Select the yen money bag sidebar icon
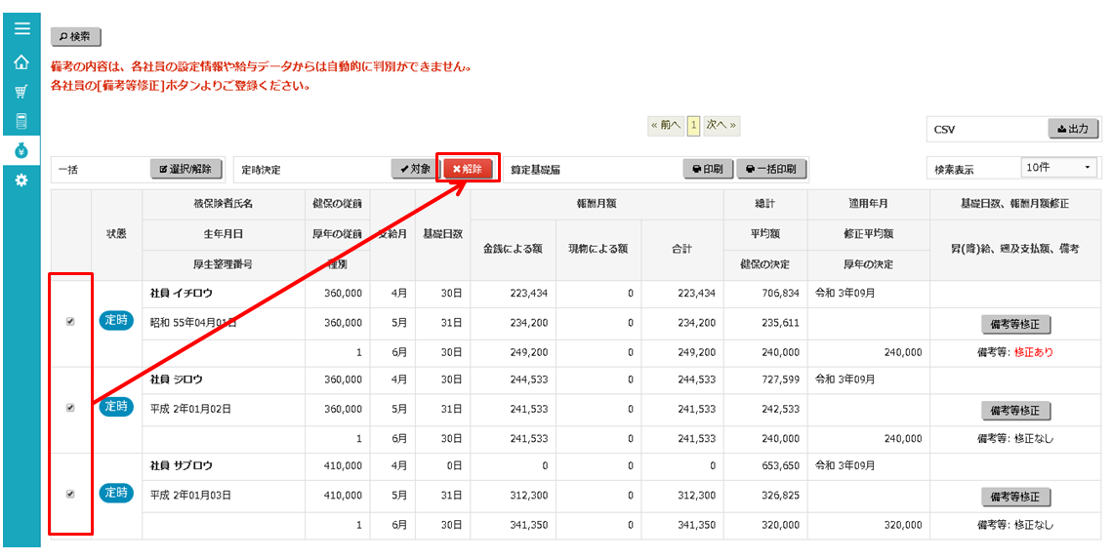This screenshot has width=1112, height=560. tap(21, 151)
